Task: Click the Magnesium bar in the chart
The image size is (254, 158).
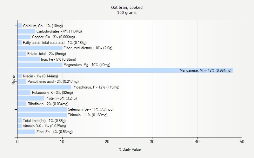Action: pos(40,65)
